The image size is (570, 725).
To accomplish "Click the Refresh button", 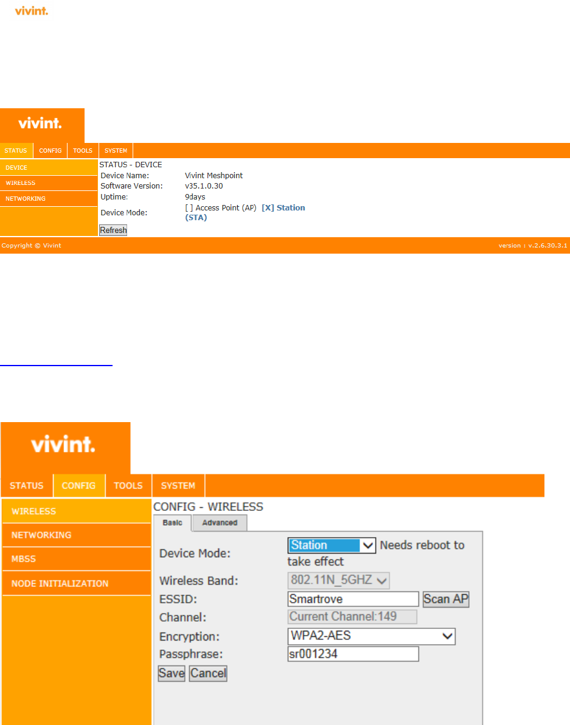I will click(x=113, y=231).
